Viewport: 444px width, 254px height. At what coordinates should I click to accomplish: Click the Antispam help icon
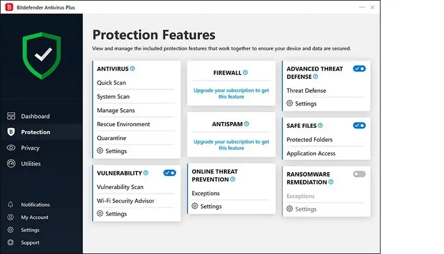point(247,124)
